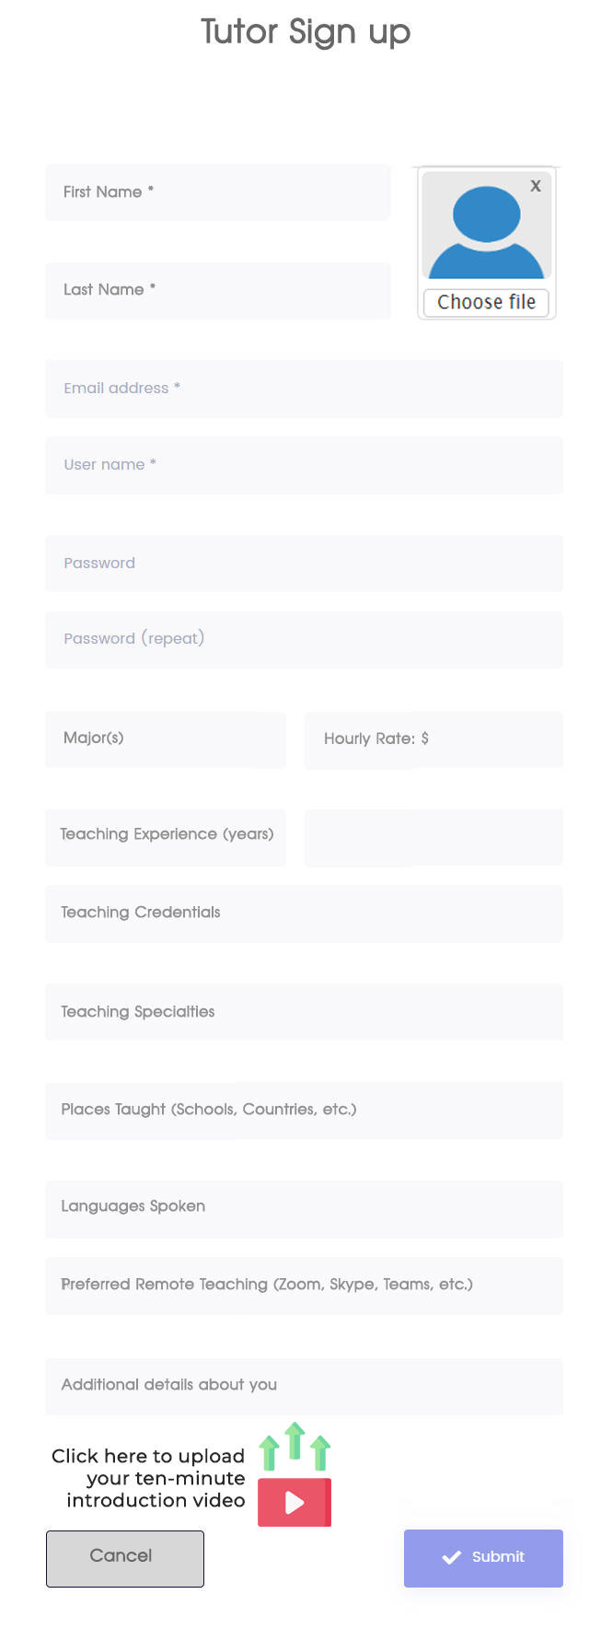Focus Teaching Experience (years) field

(x=166, y=835)
